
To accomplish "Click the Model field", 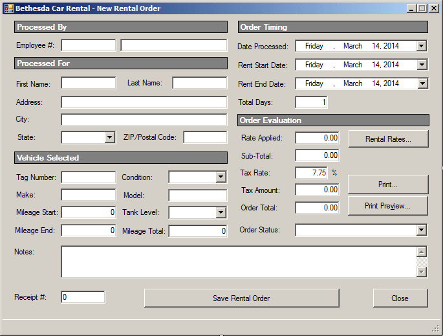I will (198, 196).
